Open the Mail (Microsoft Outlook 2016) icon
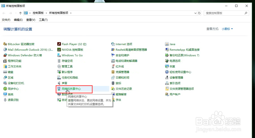Image resolution: width=255 pixels, height=138 pixels. point(5,50)
